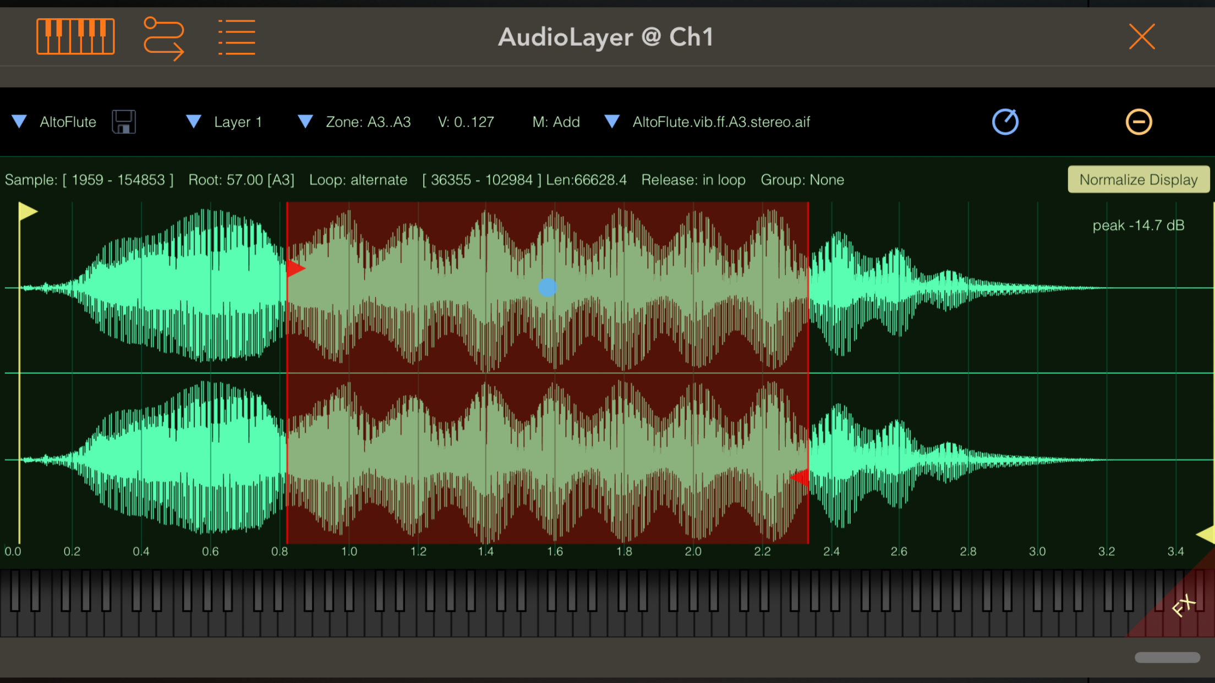Image resolution: width=1215 pixels, height=683 pixels.
Task: Toggle Loop: alternate mode
Action: coord(358,180)
